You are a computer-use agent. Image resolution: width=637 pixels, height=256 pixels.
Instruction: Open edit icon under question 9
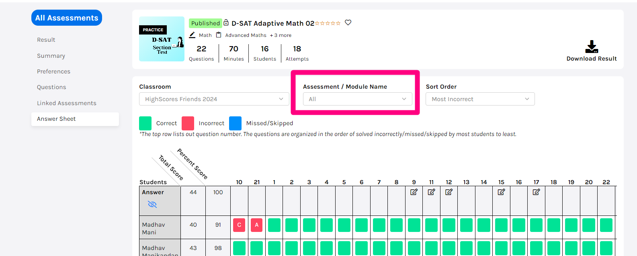click(414, 192)
